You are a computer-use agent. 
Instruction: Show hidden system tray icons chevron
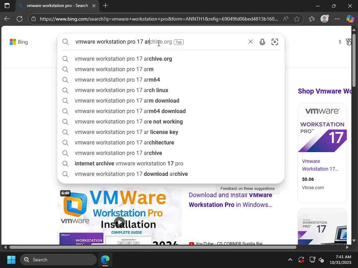pos(290,260)
